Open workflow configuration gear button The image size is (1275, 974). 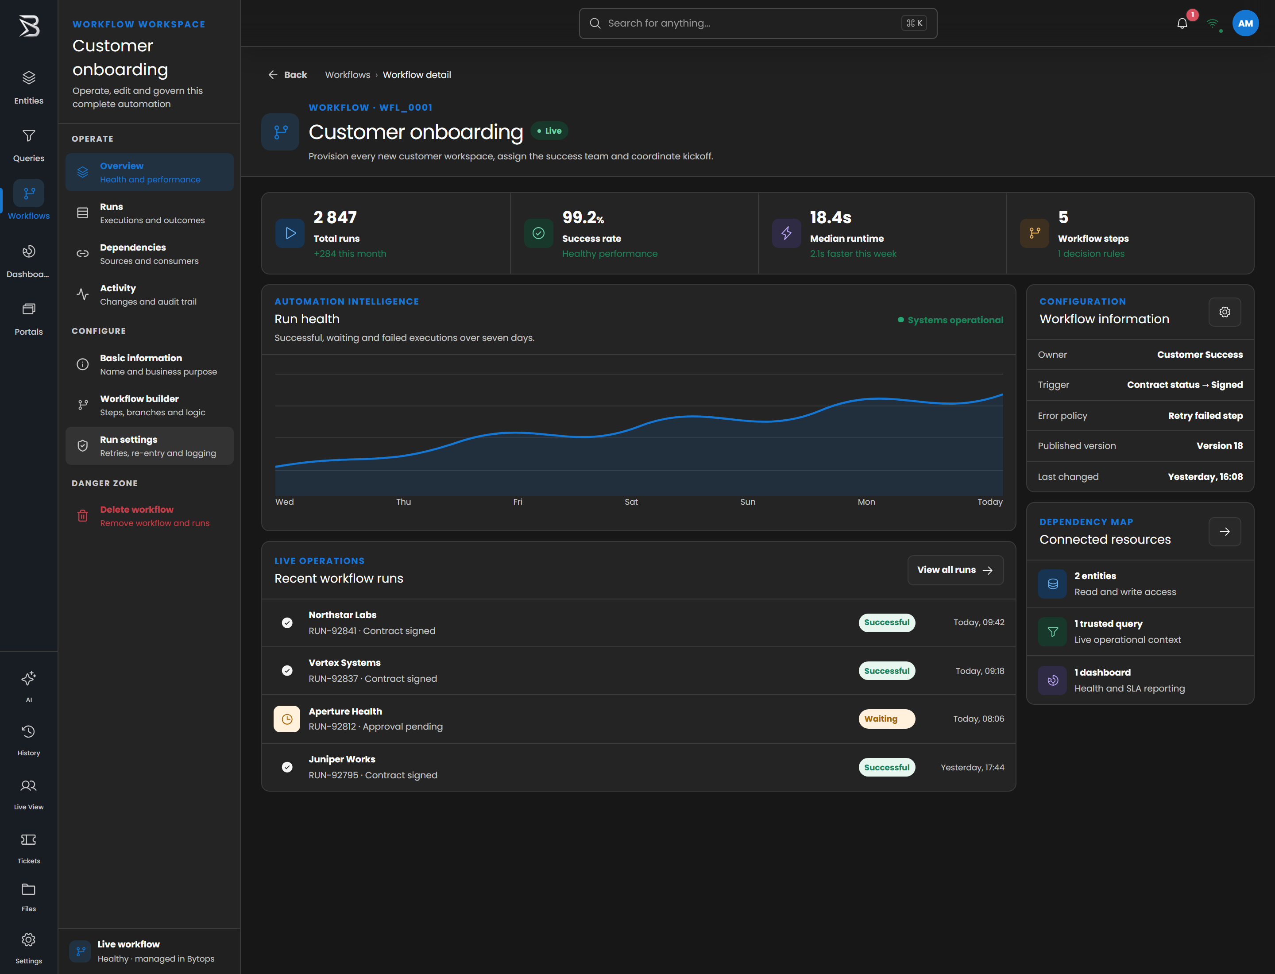coord(1225,312)
